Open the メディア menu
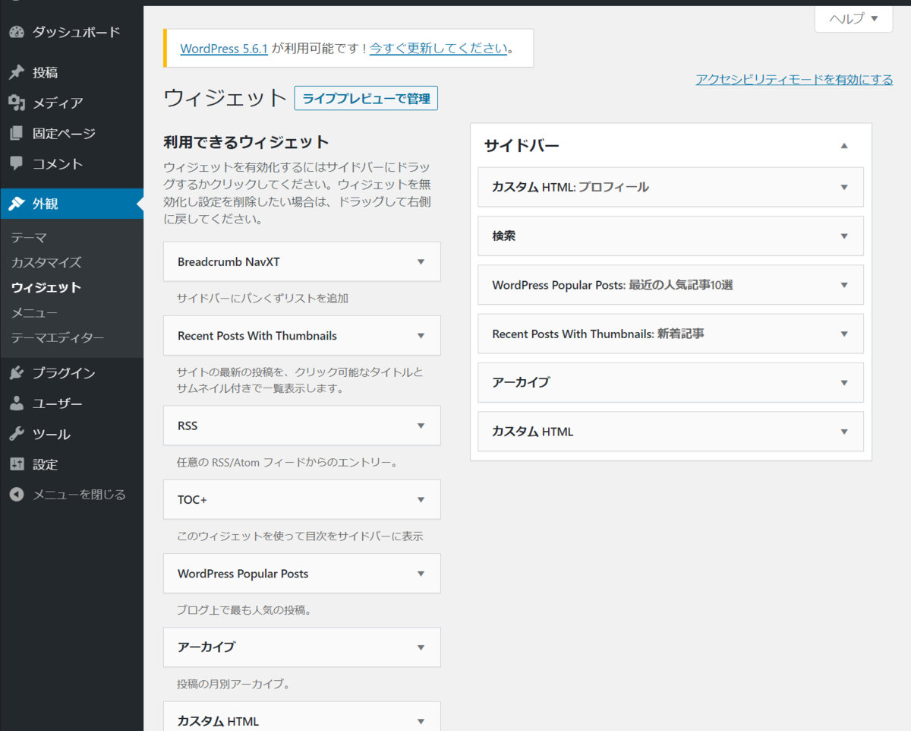This screenshot has height=731, width=911. coord(71,103)
